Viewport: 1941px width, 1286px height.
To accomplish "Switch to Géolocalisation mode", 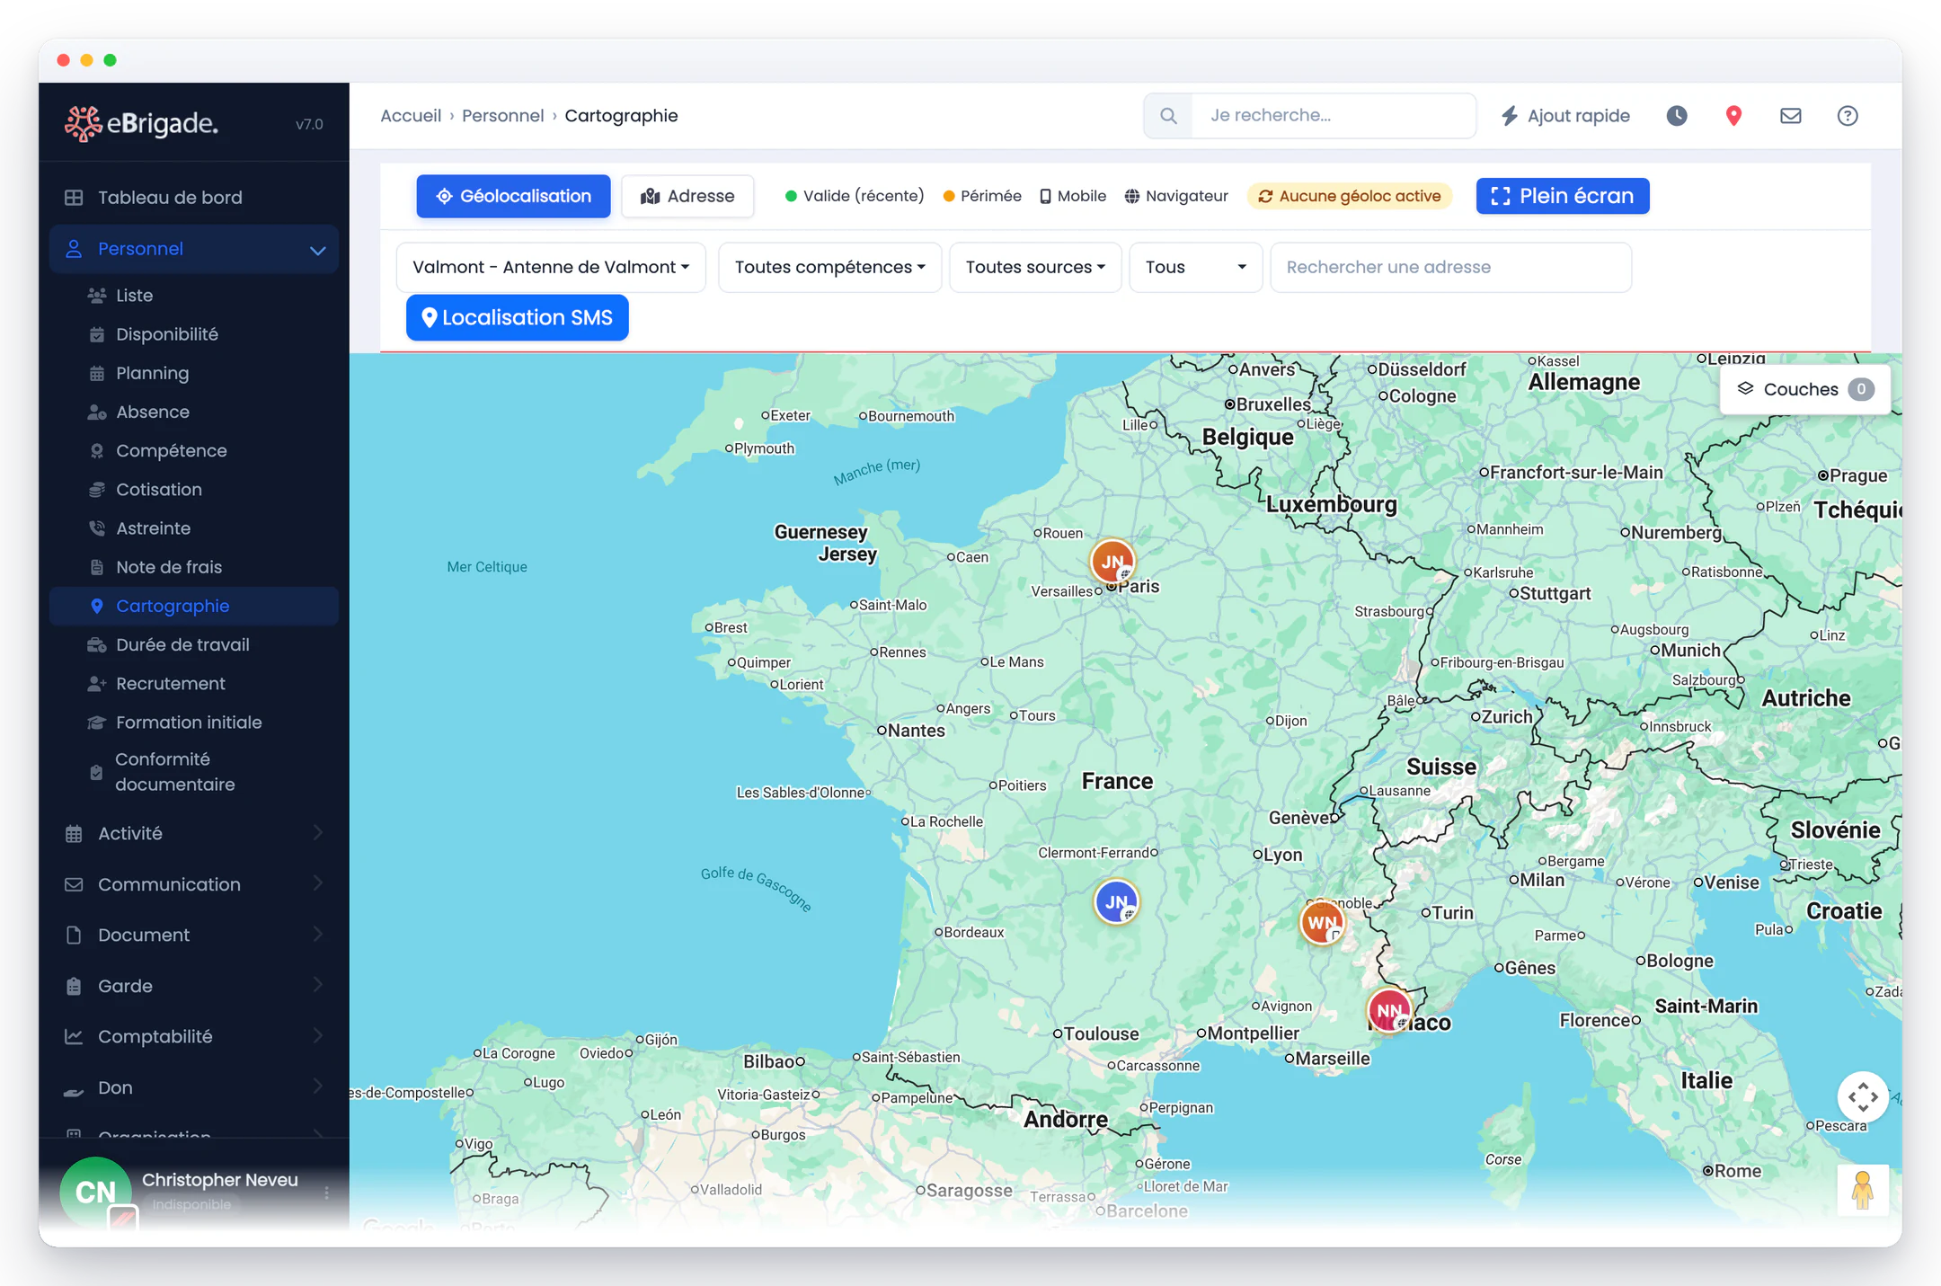I will [x=513, y=196].
